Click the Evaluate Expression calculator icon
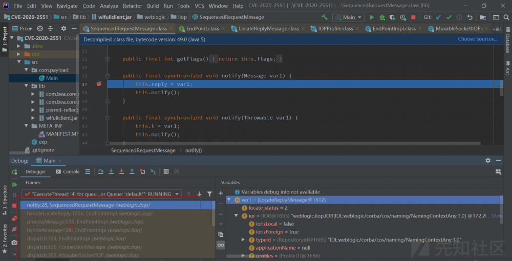Screen dimensions: 512x261 [x=166, y=171]
